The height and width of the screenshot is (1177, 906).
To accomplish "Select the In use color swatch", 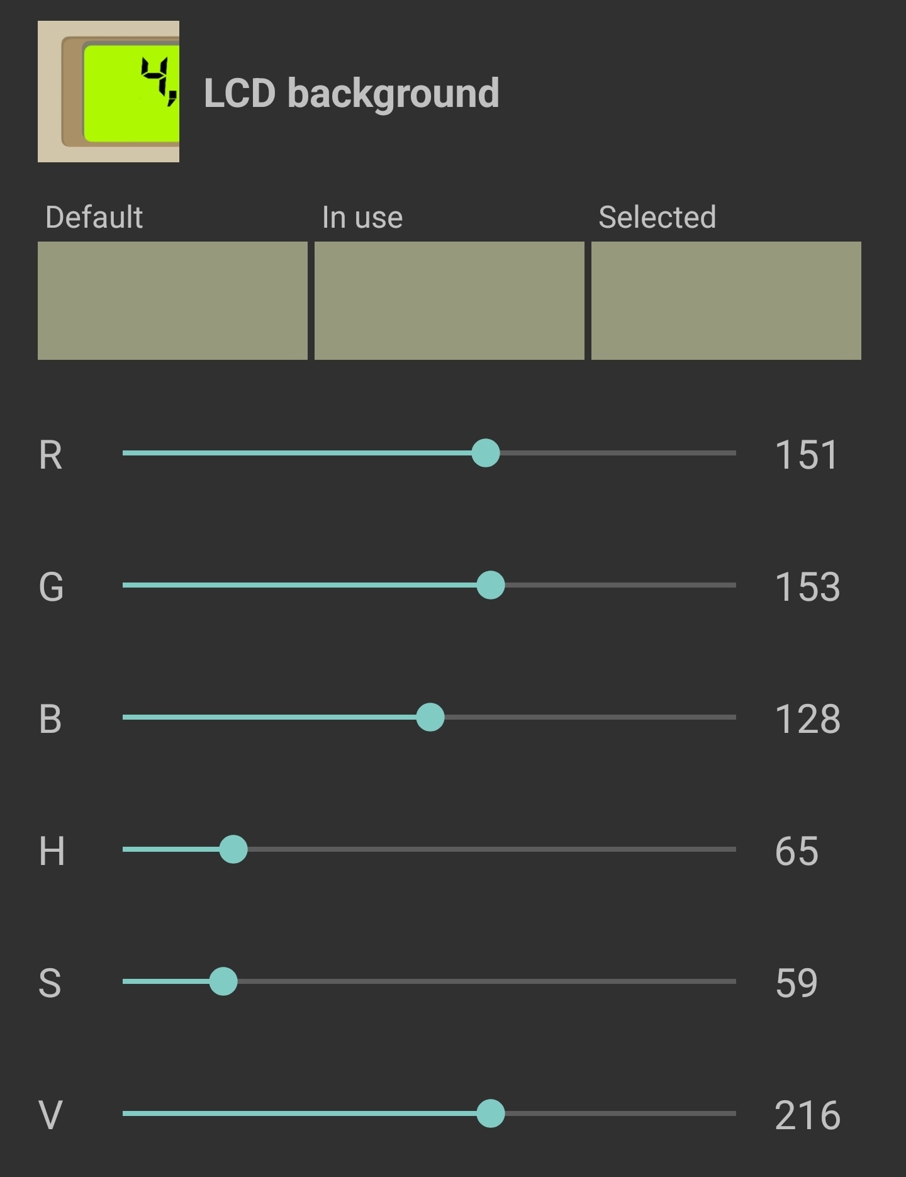I will point(449,301).
